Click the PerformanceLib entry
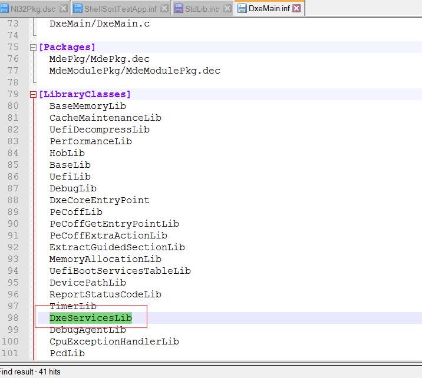 pyautogui.click(x=91, y=141)
